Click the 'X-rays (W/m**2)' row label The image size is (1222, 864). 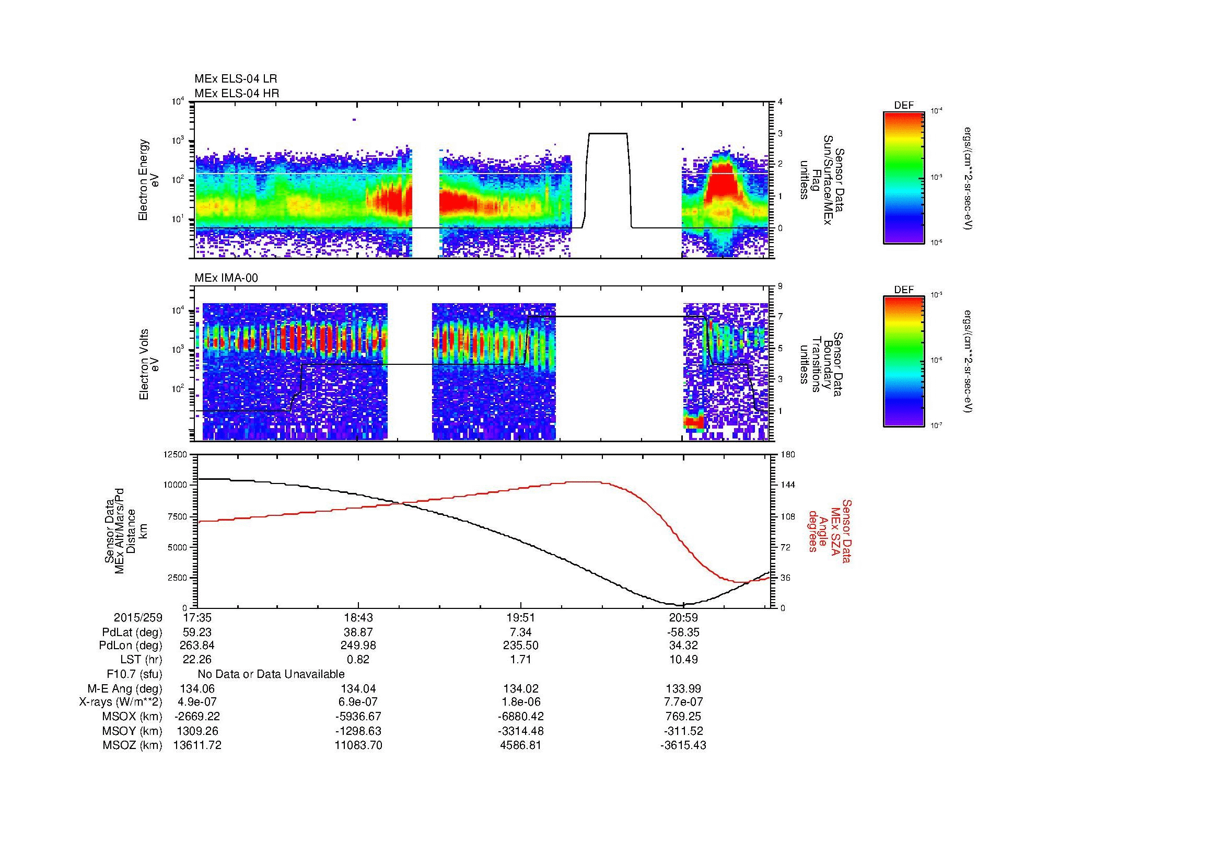coord(120,702)
